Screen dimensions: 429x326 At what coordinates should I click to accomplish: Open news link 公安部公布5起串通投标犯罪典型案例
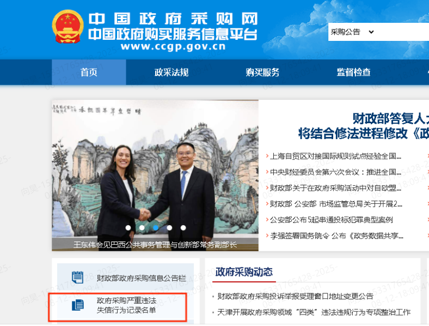[x=332, y=220]
